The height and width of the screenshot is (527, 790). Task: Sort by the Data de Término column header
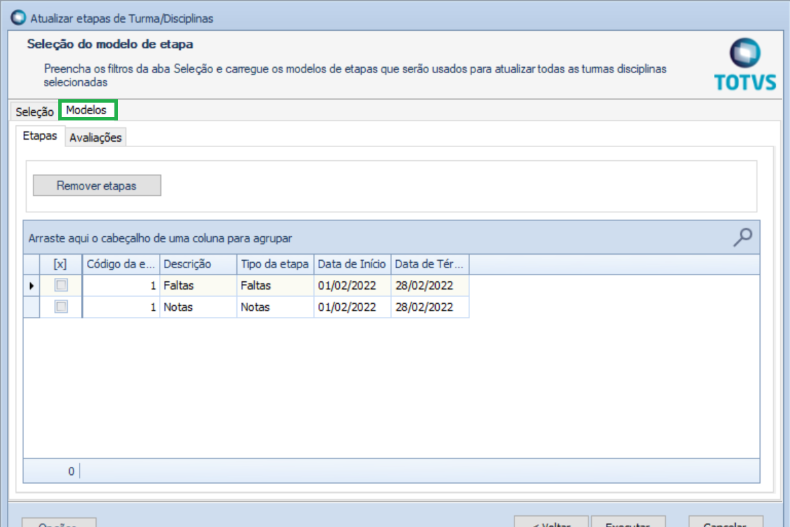(430, 264)
